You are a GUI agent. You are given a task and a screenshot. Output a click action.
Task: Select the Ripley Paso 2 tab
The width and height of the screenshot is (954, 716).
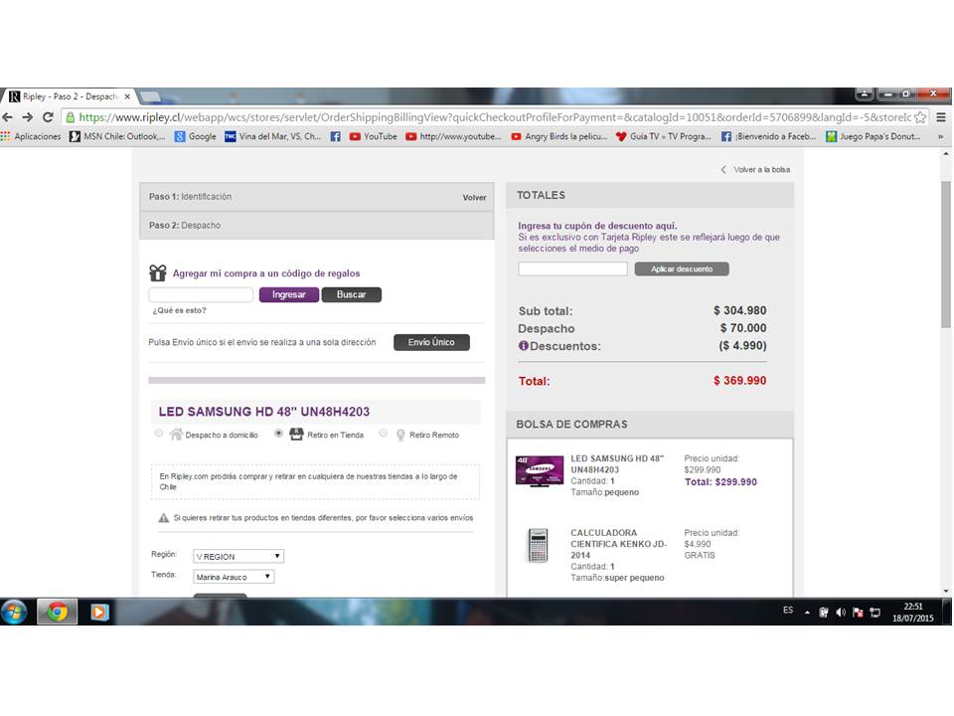pos(70,96)
